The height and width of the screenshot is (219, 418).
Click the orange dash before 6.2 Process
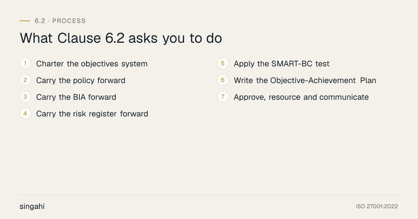pyautogui.click(x=25, y=21)
